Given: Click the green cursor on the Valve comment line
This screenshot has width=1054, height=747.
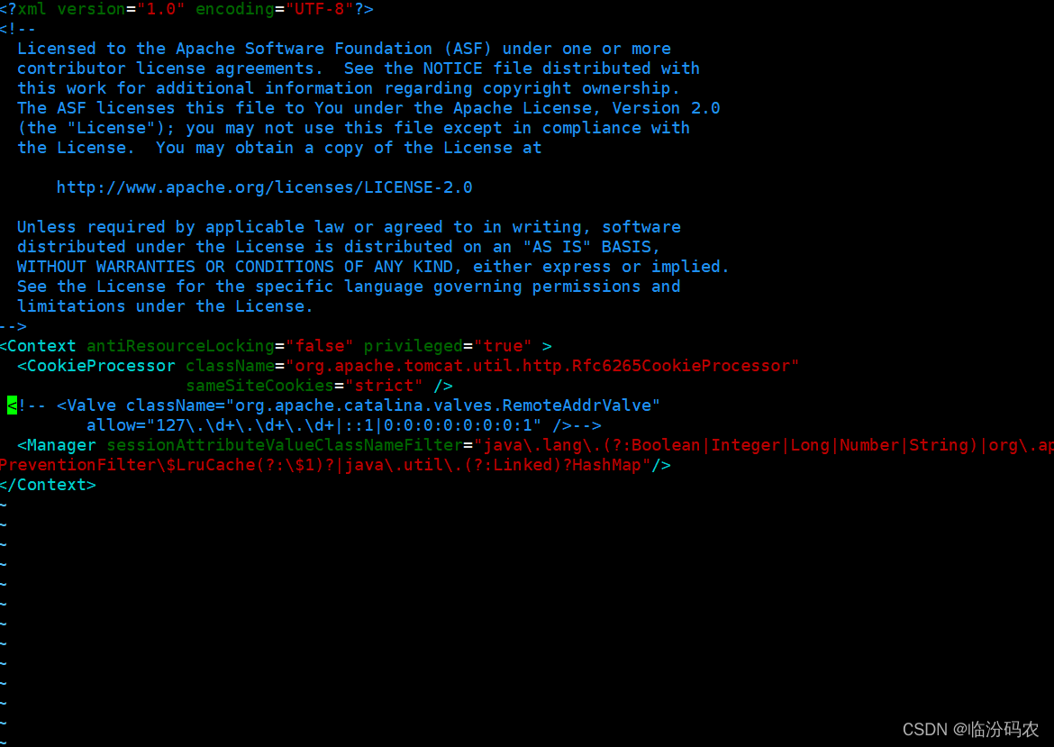Looking at the screenshot, I should coord(12,405).
